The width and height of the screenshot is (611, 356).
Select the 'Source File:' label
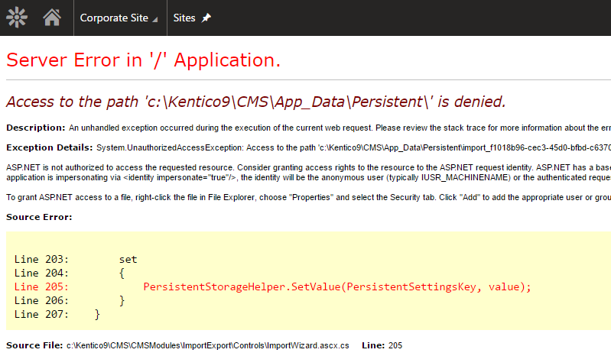click(x=34, y=345)
